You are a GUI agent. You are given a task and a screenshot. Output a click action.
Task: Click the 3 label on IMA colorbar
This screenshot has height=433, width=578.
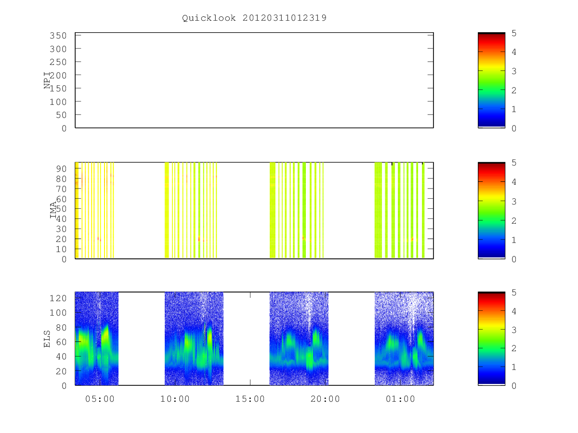click(x=514, y=201)
